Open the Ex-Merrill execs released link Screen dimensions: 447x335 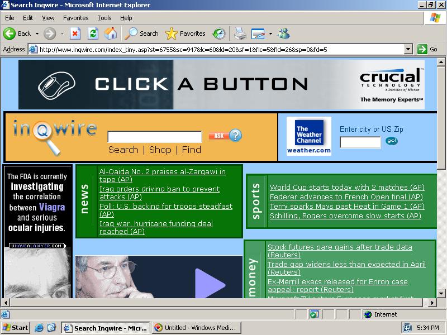tap(337, 285)
